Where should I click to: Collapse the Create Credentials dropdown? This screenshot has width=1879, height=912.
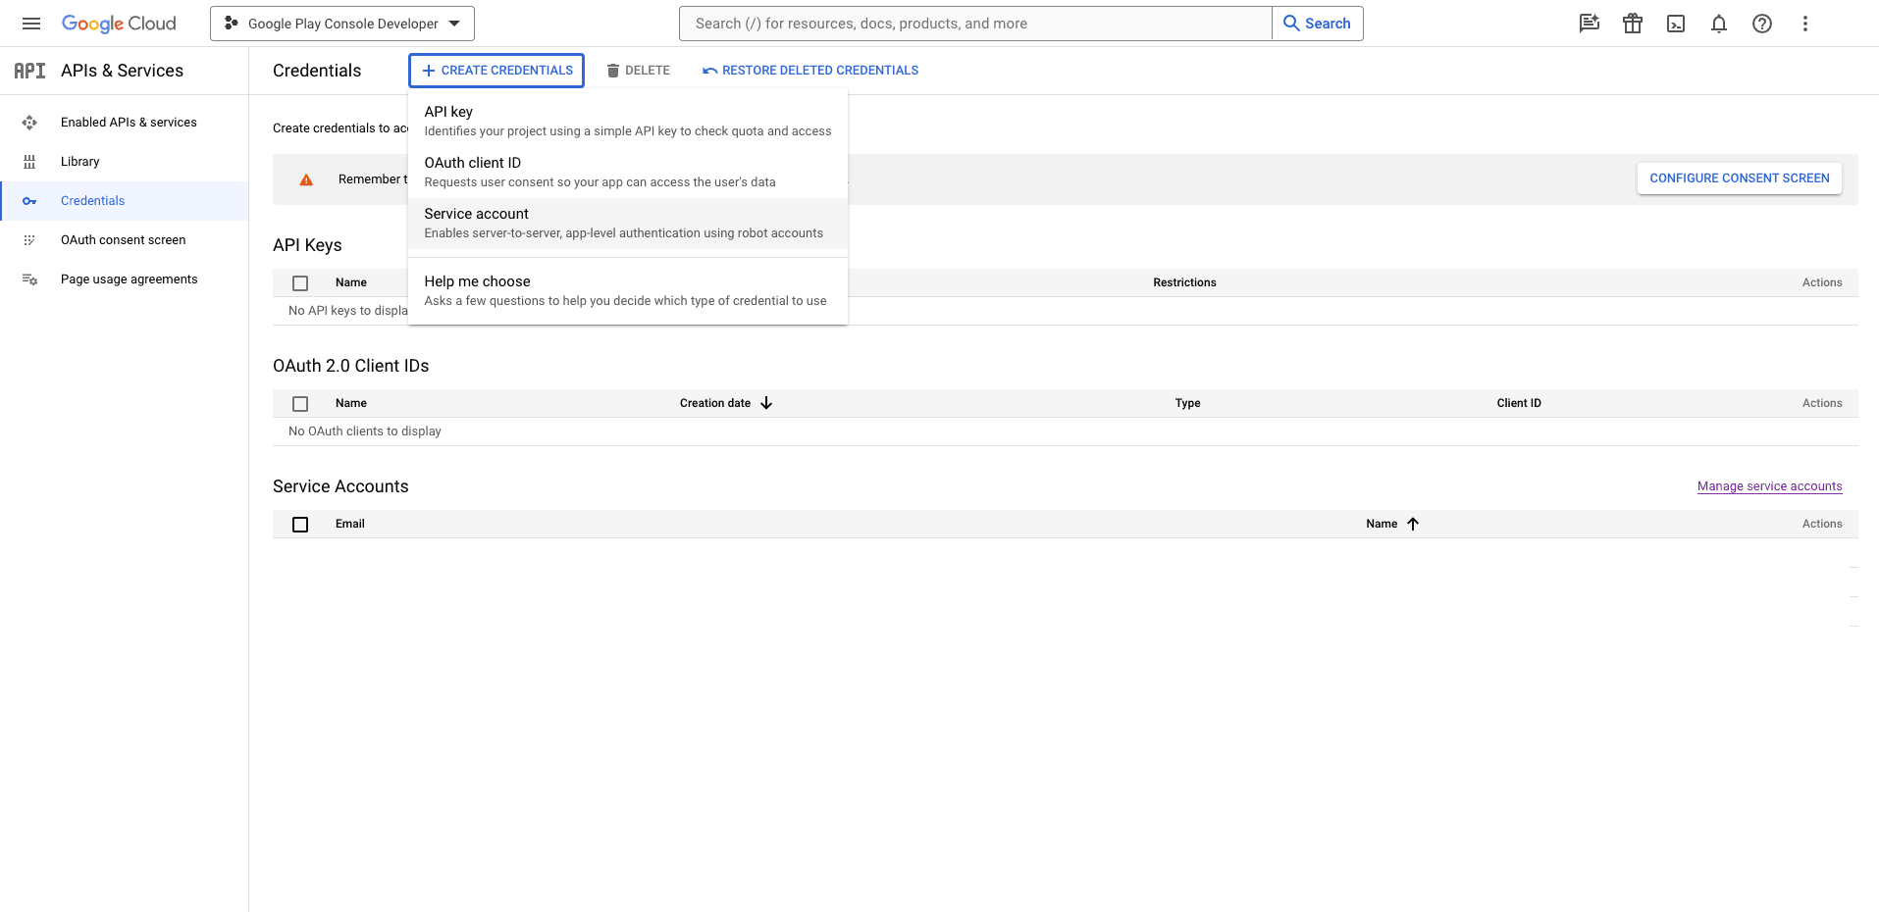click(x=496, y=71)
